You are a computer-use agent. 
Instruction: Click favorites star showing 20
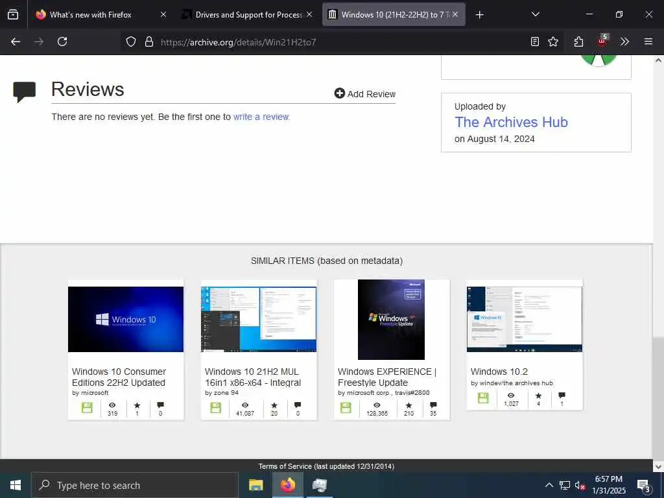(x=274, y=405)
